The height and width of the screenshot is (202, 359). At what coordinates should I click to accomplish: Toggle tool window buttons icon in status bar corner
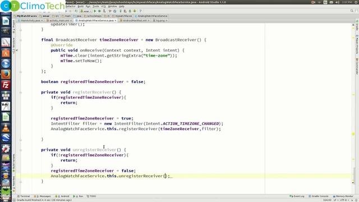point(14,200)
